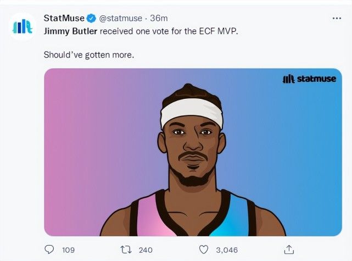Click the @statmuse handle

click(x=120, y=18)
